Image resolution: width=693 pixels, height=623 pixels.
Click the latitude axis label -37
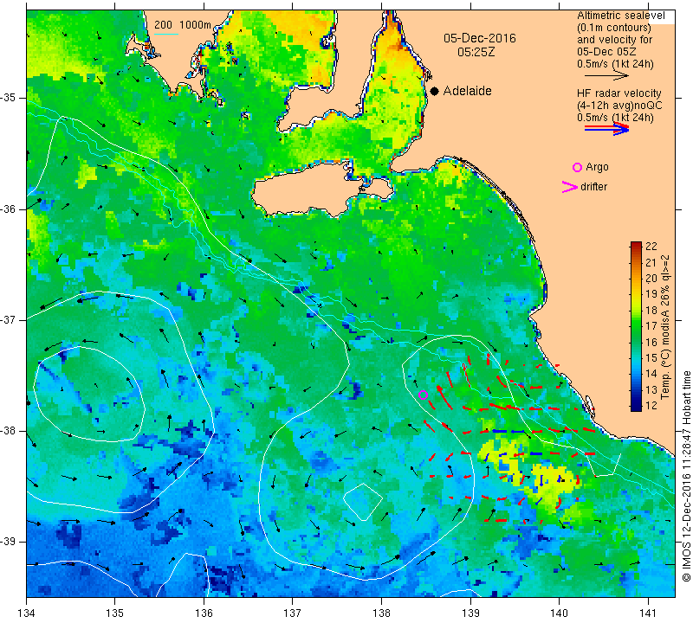coord(9,319)
